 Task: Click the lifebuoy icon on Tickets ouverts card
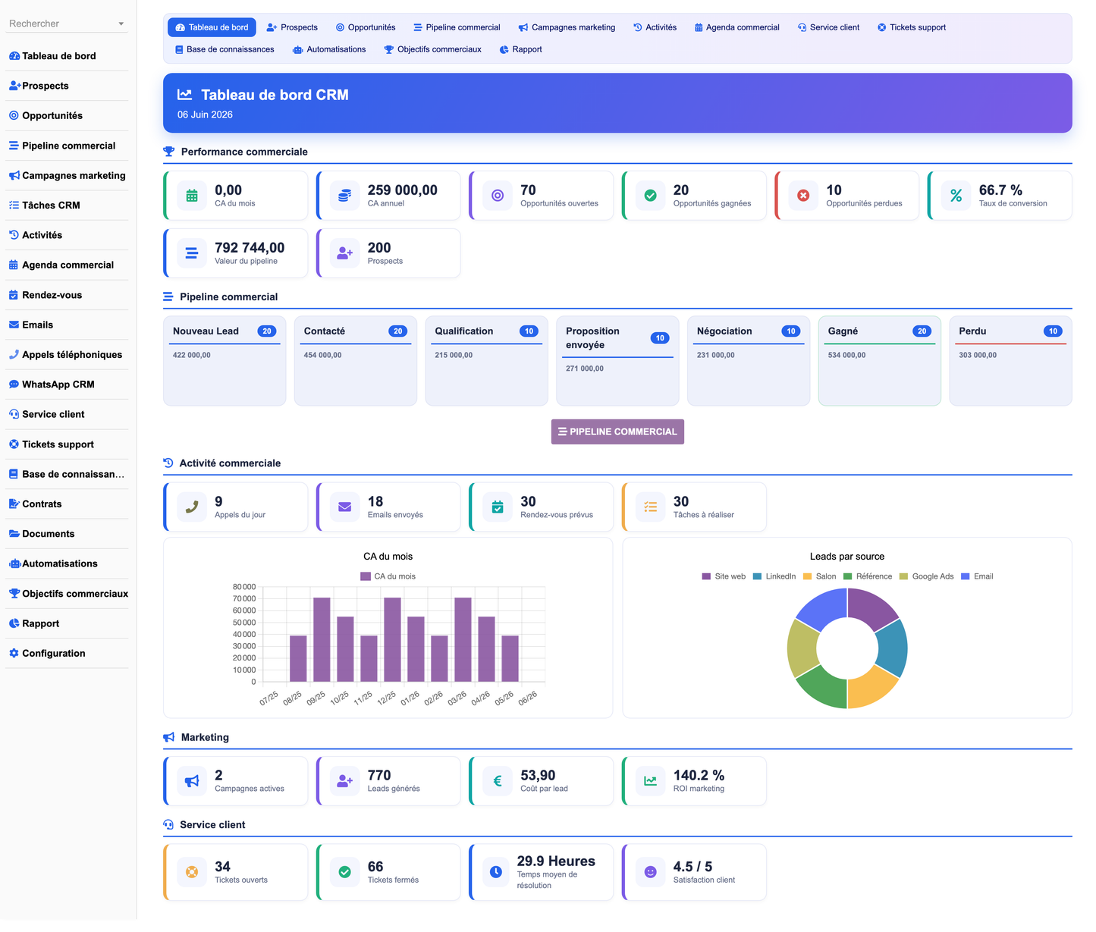coord(192,872)
